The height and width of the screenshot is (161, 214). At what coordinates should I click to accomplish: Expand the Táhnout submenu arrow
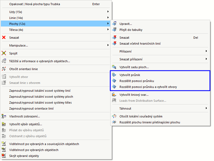[x=206, y=109]
